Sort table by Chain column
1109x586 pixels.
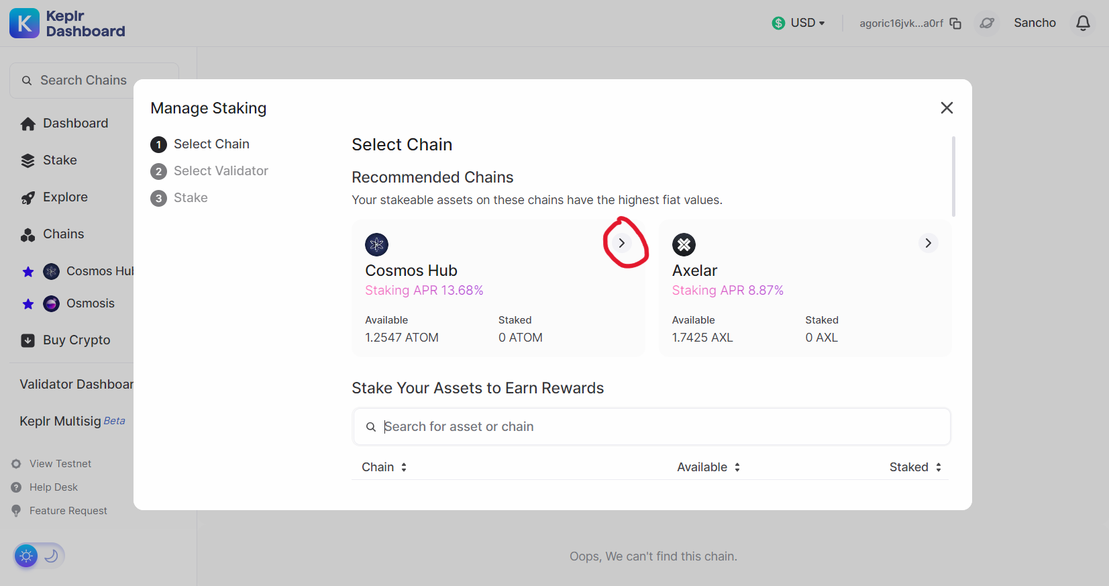pyautogui.click(x=384, y=467)
